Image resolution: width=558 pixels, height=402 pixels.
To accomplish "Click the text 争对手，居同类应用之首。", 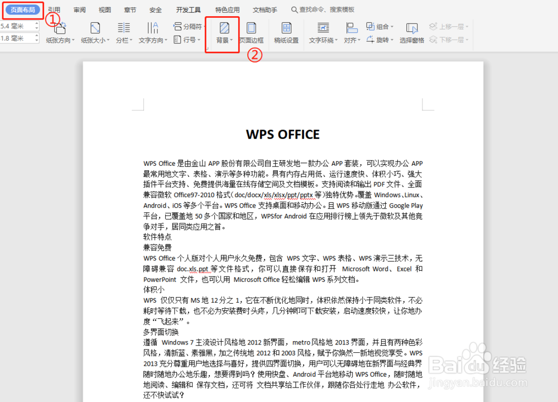I will coord(184,227).
